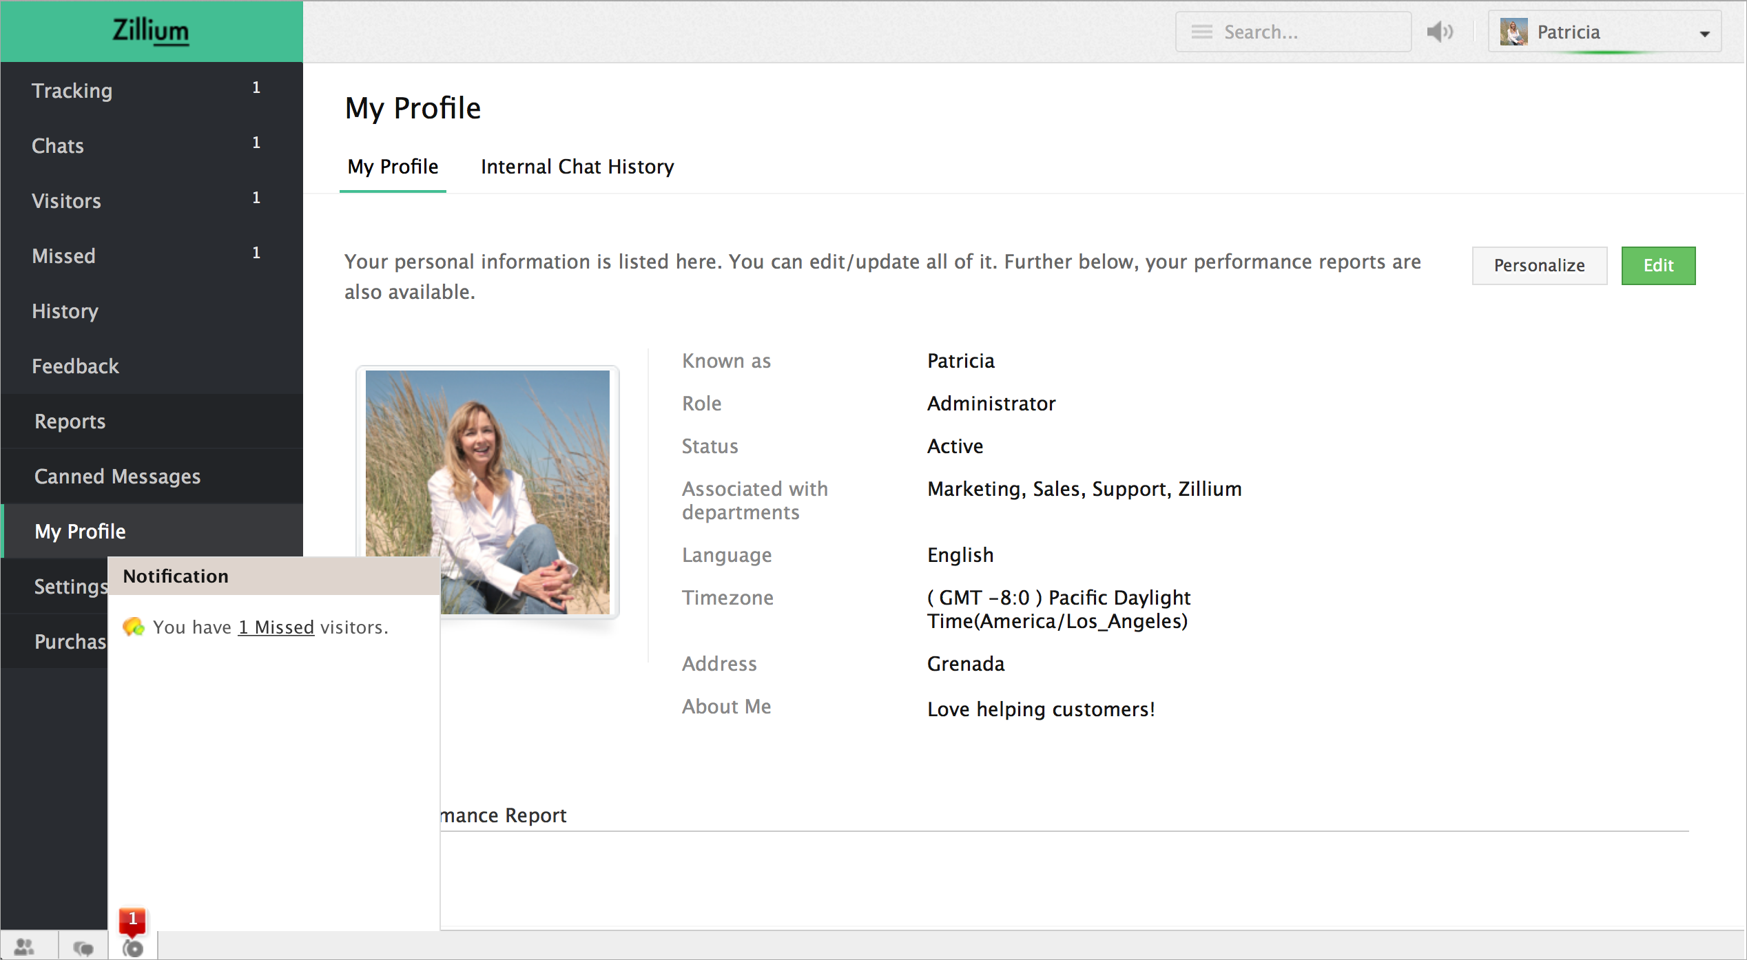Viewport: 1747px width, 960px height.
Task: Click the hamburger icon in search box
Action: tap(1202, 32)
